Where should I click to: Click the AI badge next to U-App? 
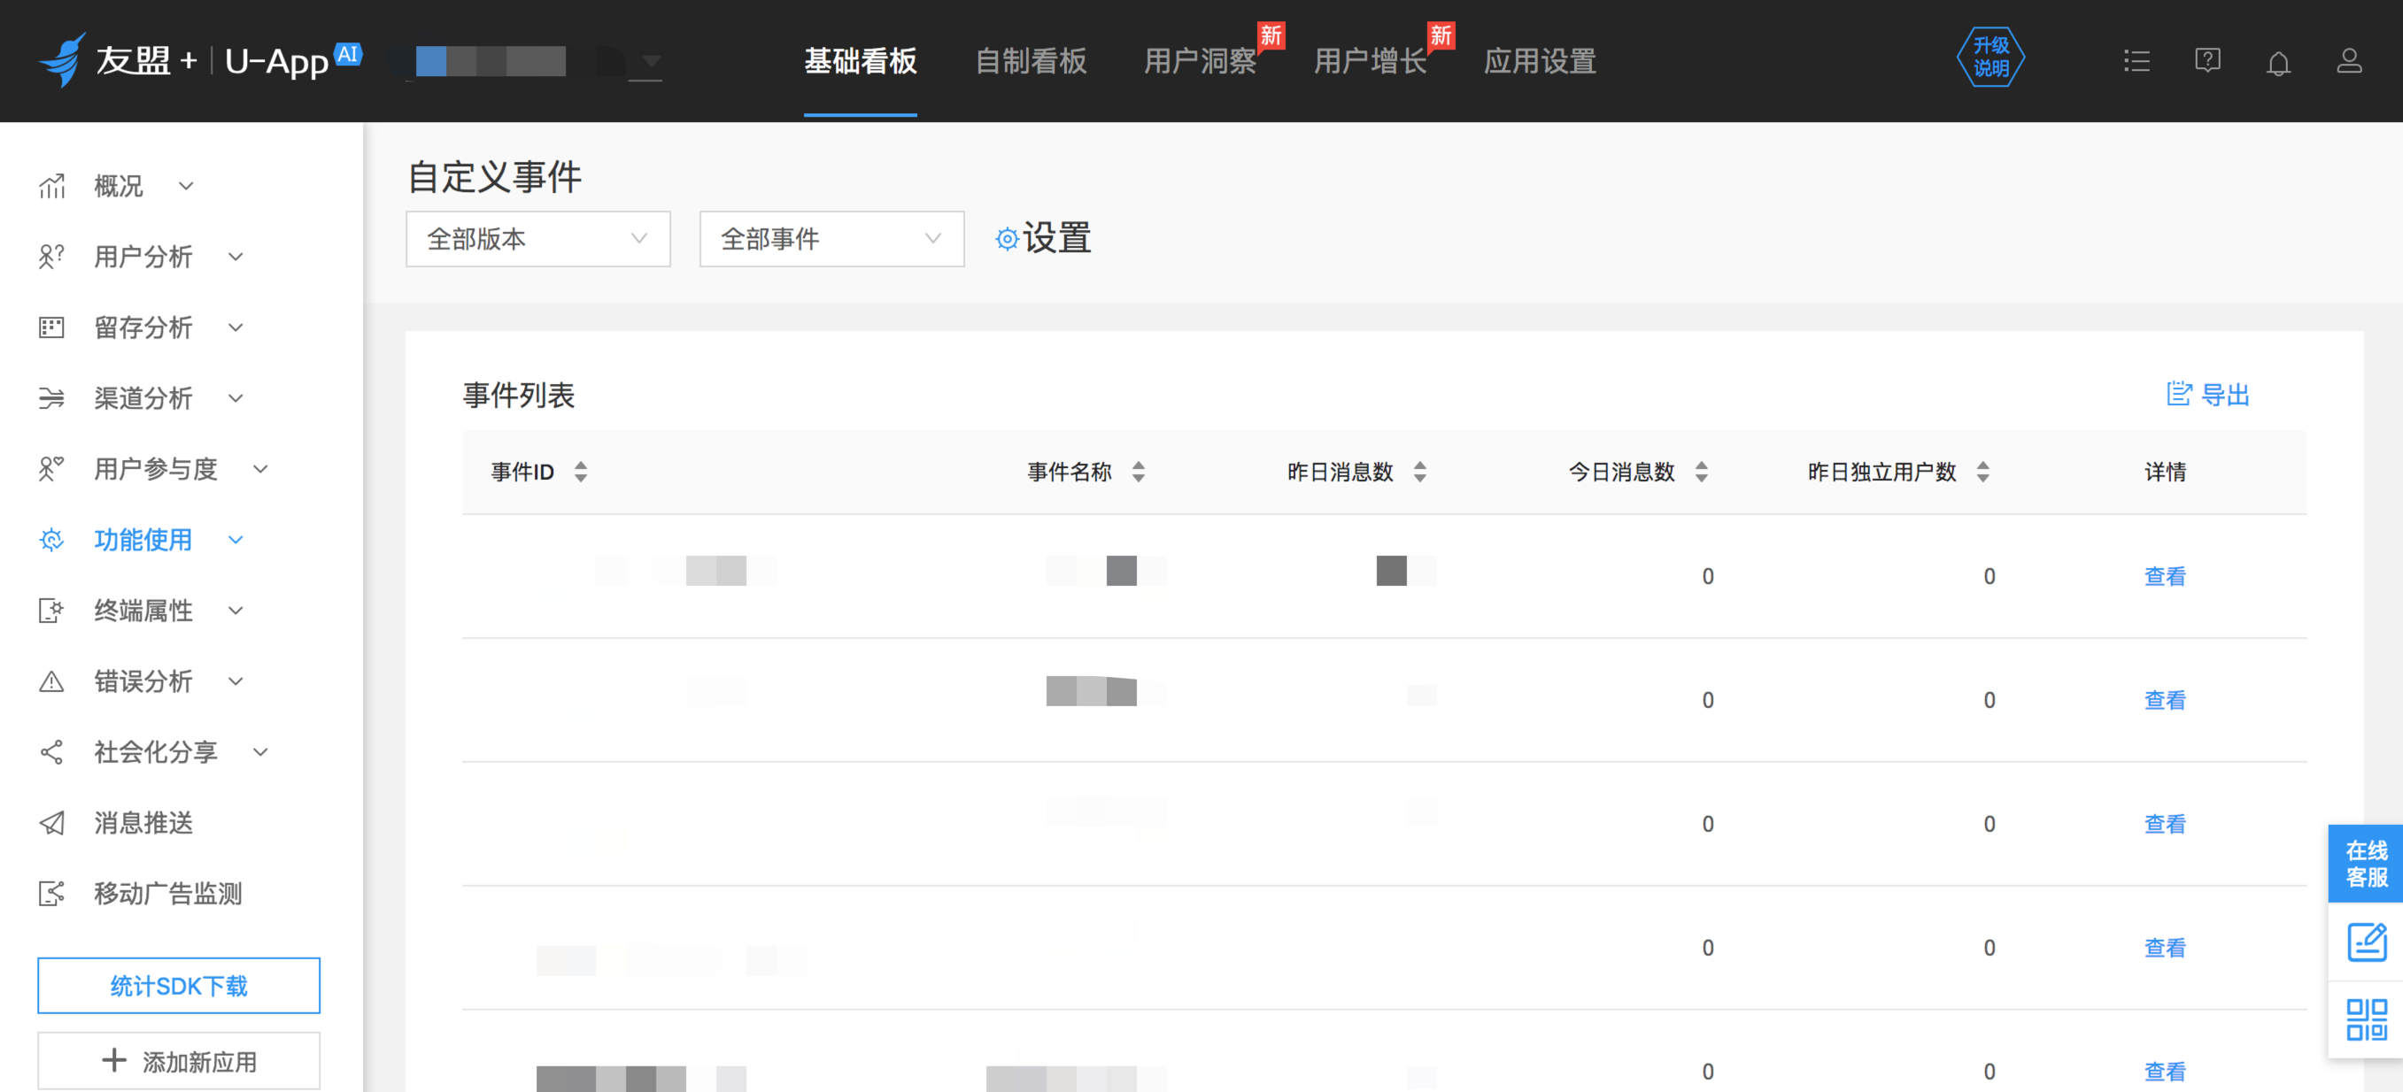tap(347, 53)
